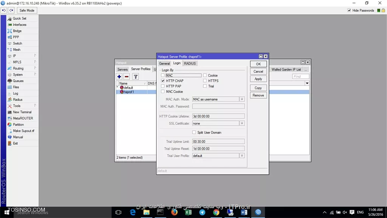Click Trial Uptime Limit field

218,142
